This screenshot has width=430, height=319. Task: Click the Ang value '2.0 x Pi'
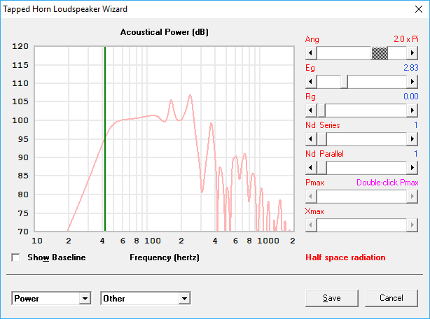coord(406,39)
